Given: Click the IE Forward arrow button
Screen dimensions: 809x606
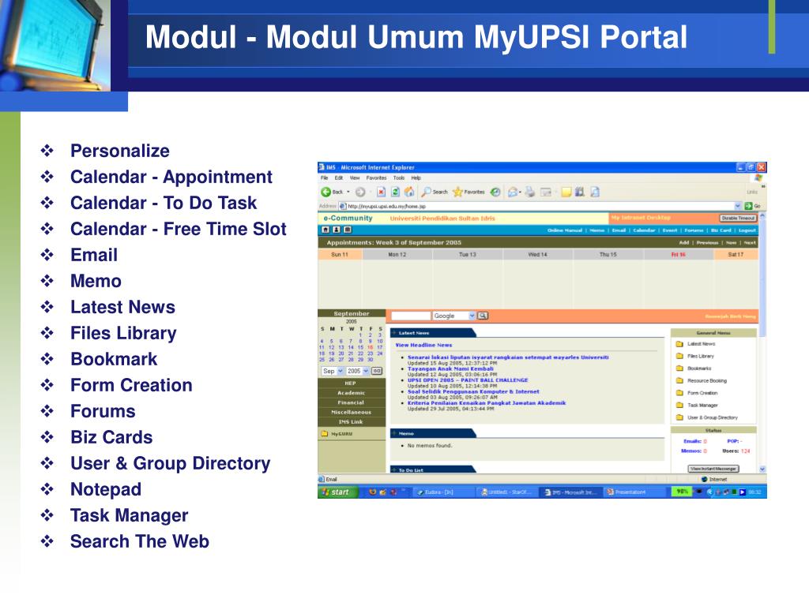Looking at the screenshot, I should [360, 193].
